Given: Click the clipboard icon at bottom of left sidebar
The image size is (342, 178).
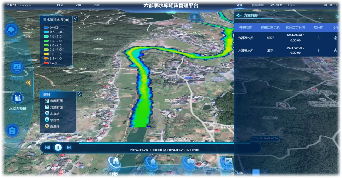Looking at the screenshot, I should click(x=12, y=130).
